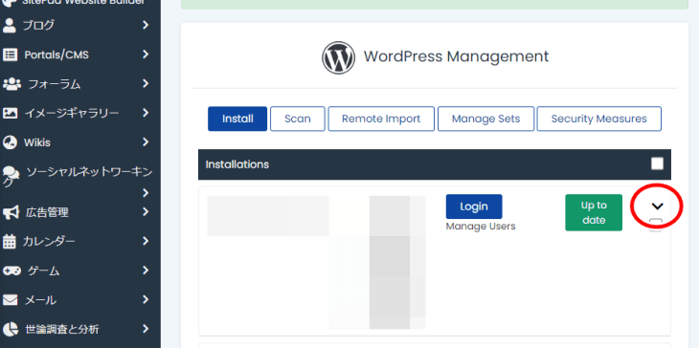
Task: Open Security Measures
Action: pos(599,119)
